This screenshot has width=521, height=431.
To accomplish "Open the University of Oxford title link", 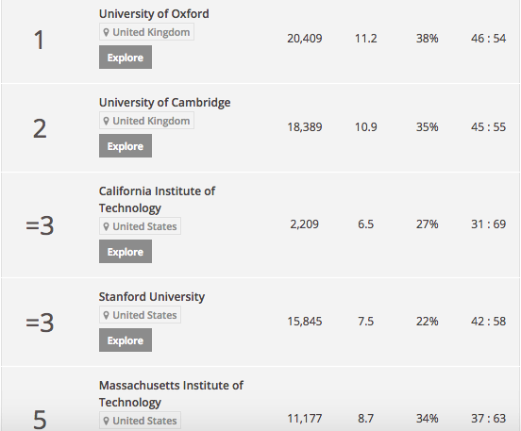I will pyautogui.click(x=154, y=14).
